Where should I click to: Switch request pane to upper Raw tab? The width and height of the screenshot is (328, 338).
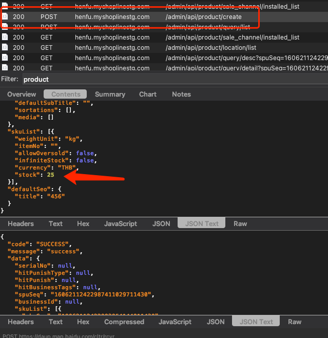(x=240, y=224)
